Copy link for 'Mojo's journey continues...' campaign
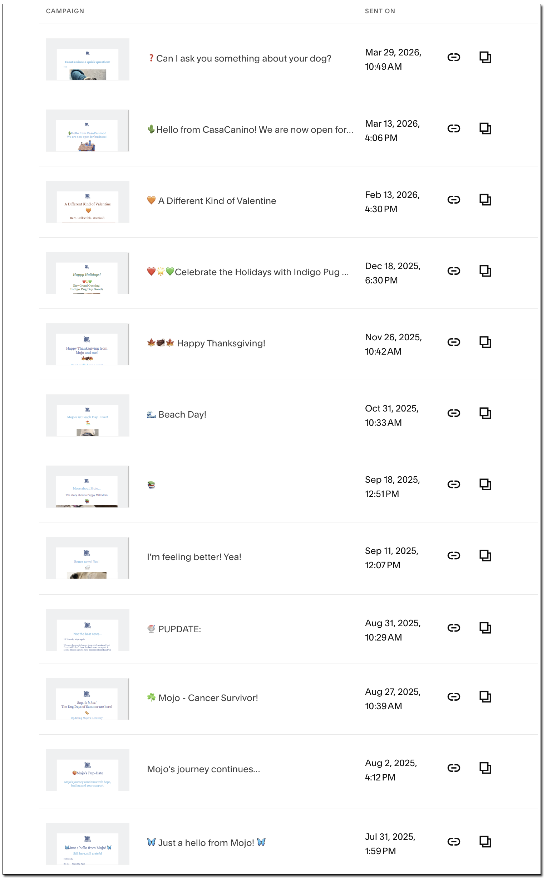Viewport: 547px width, 881px height. click(454, 768)
